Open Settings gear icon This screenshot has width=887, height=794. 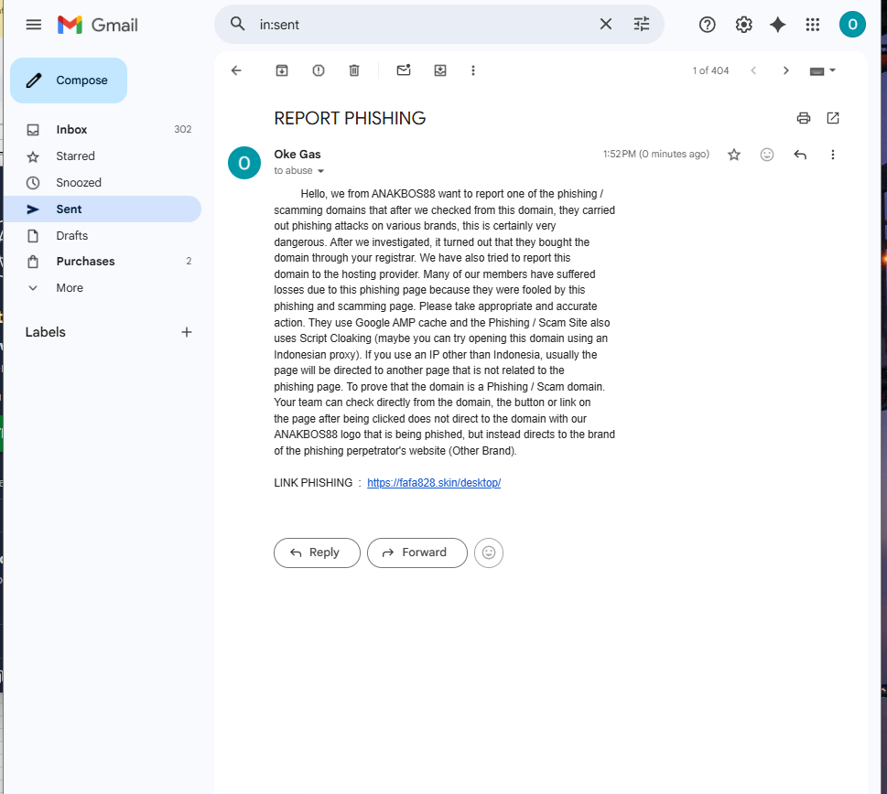tap(743, 25)
